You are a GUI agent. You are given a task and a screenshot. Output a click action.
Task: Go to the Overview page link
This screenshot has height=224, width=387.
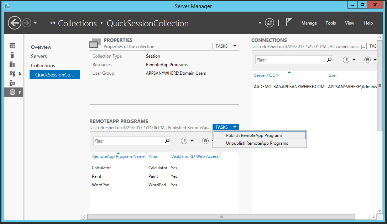(x=41, y=47)
